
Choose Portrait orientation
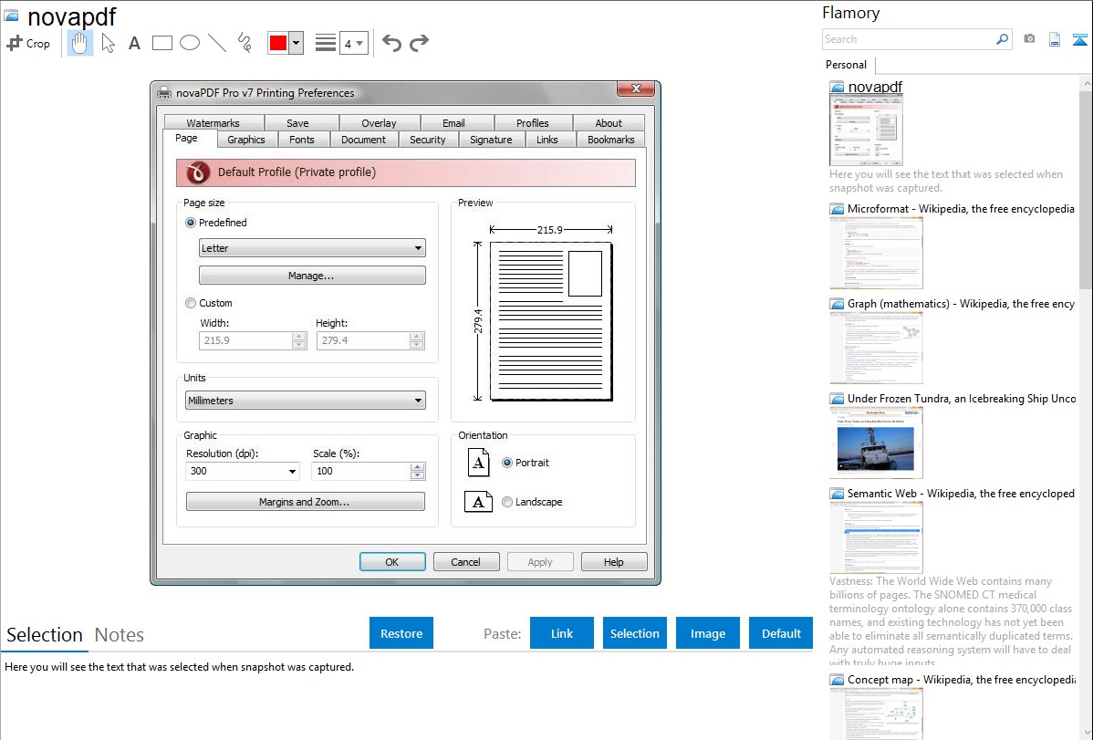tap(506, 463)
